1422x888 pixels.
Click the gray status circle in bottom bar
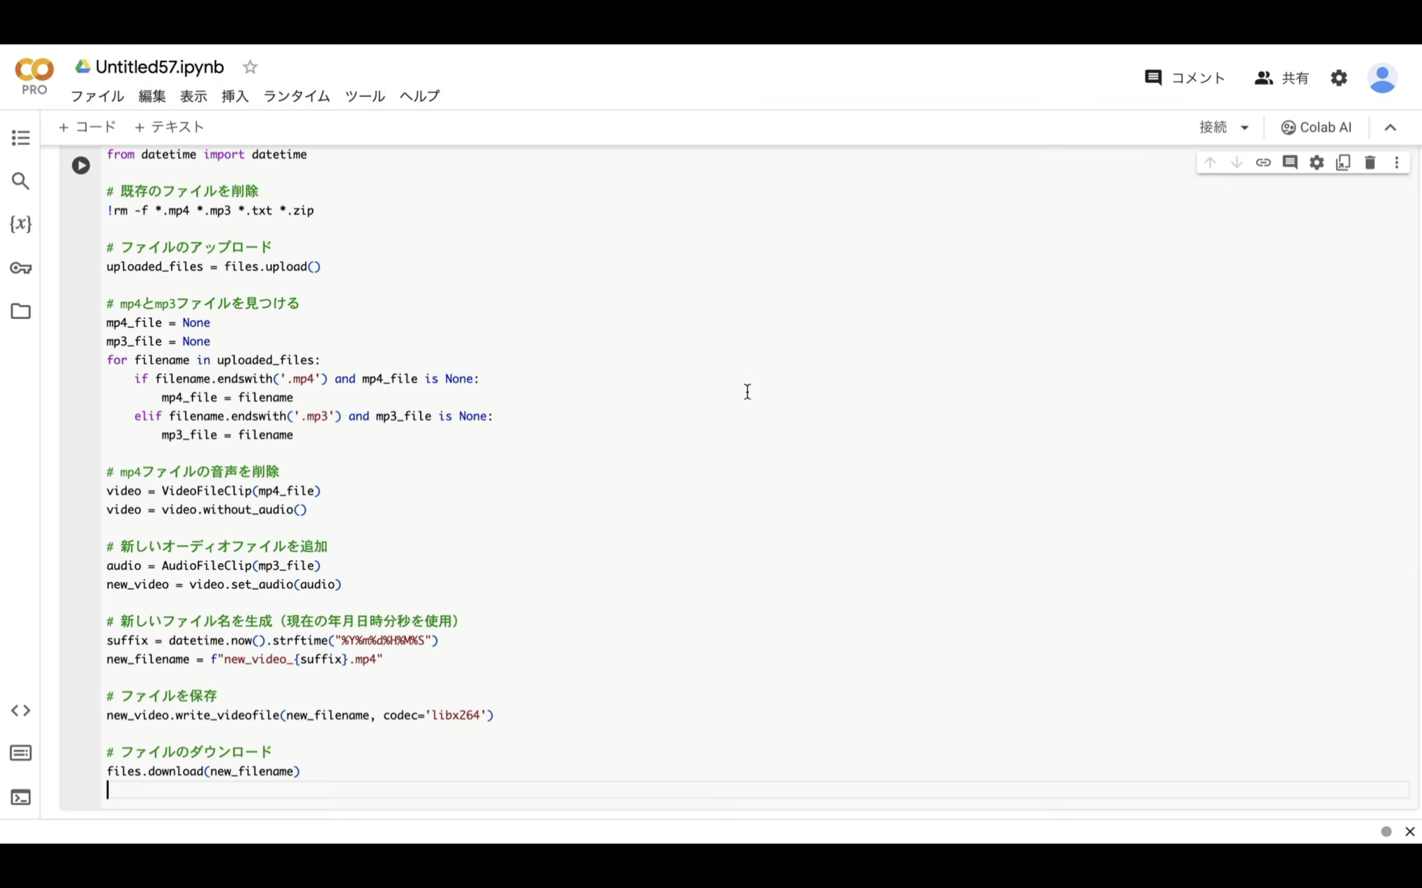coord(1386,832)
